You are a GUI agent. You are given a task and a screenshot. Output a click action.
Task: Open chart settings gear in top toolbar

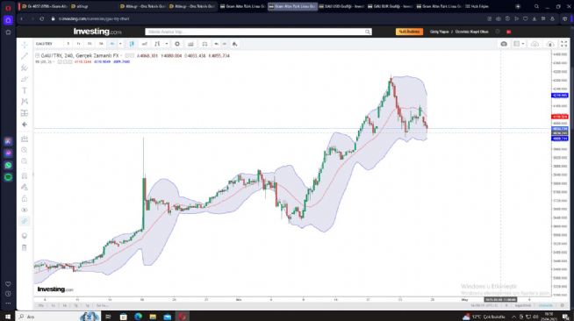177,44
